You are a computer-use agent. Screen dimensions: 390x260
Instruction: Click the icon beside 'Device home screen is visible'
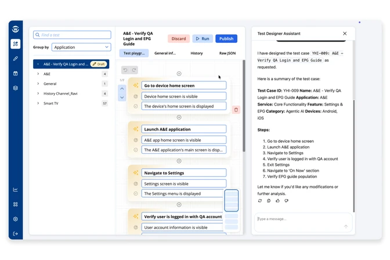[x=136, y=96]
